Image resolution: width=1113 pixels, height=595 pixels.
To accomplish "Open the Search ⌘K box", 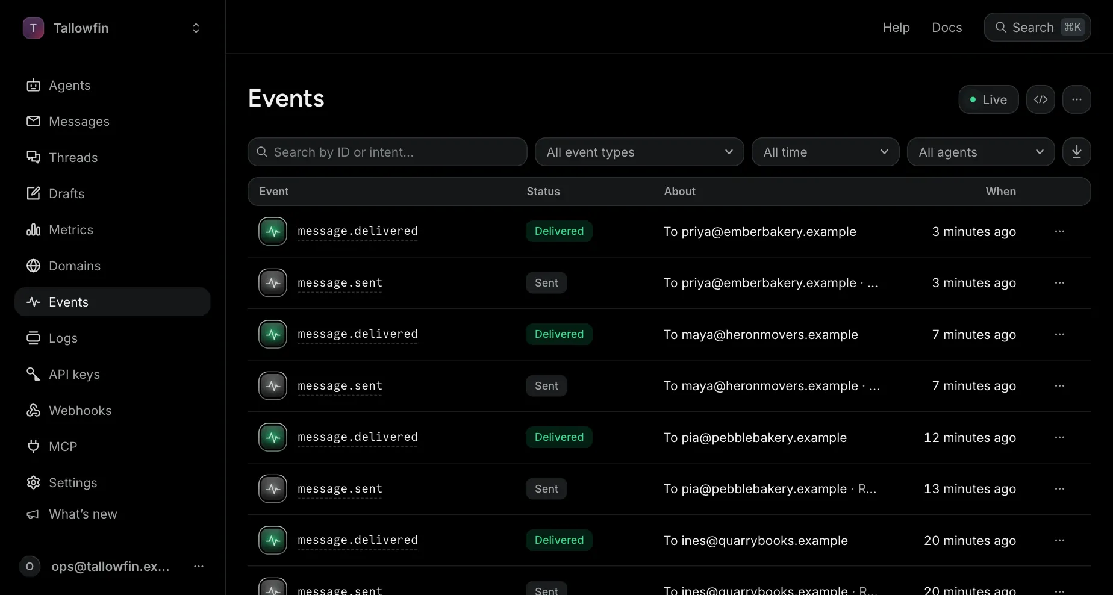I will (x=1037, y=28).
